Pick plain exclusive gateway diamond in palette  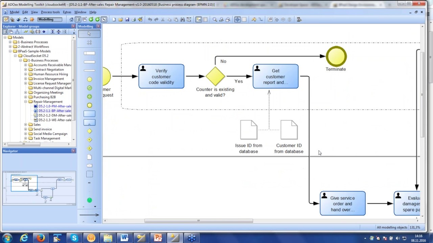pos(89,131)
